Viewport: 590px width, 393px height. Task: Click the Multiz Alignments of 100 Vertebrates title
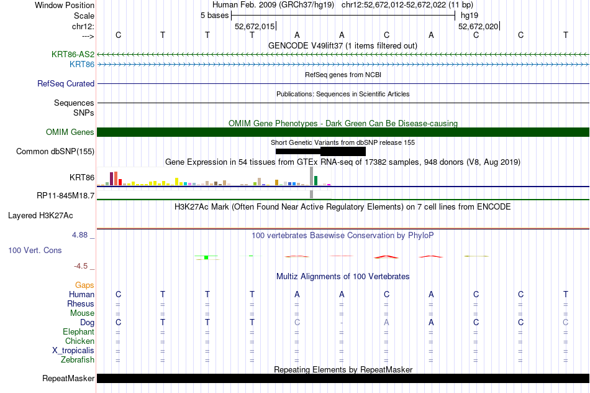(343, 277)
